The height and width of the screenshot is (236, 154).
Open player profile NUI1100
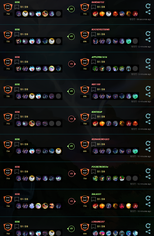pyautogui.click(x=96, y=84)
